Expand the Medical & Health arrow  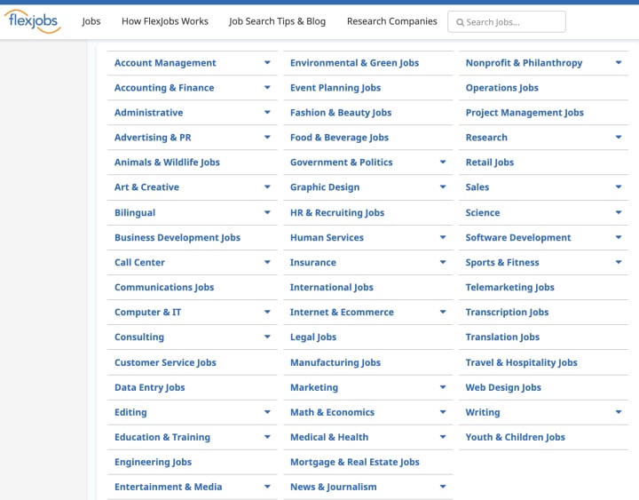tap(443, 437)
